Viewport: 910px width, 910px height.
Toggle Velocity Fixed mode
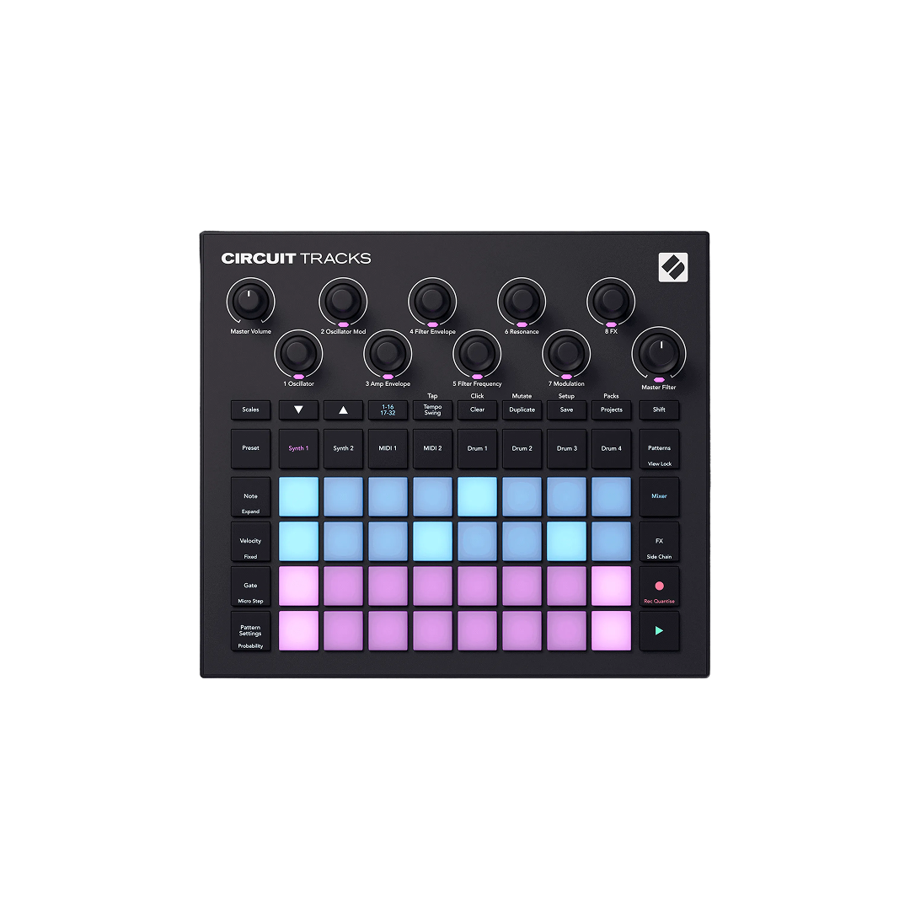tap(250, 540)
